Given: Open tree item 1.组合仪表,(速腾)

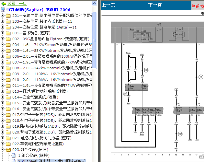Looking at the screenshot, I should 34,156.
